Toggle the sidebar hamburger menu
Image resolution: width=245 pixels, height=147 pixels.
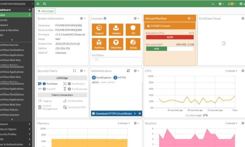[38, 4]
